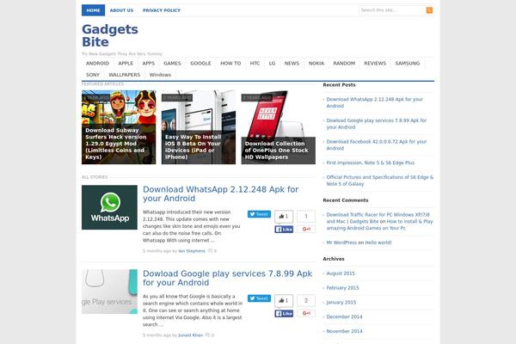Select Windows category
The width and height of the screenshot is (516, 344).
tap(160, 75)
